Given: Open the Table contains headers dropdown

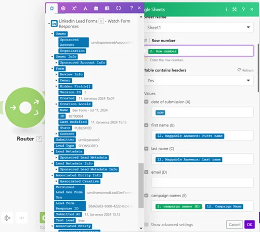Looking at the screenshot, I should pyautogui.click(x=199, y=81).
